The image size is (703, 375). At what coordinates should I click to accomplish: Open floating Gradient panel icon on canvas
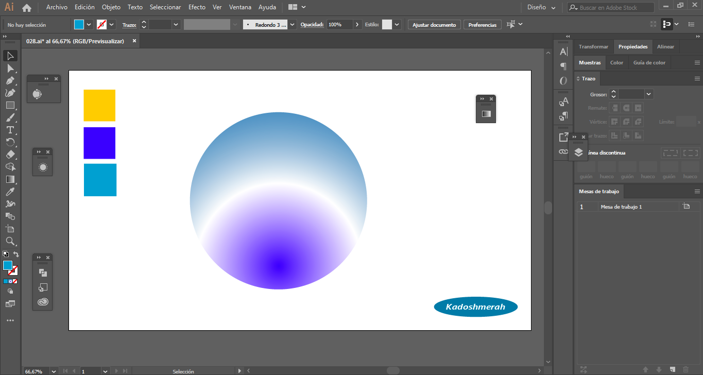click(486, 114)
